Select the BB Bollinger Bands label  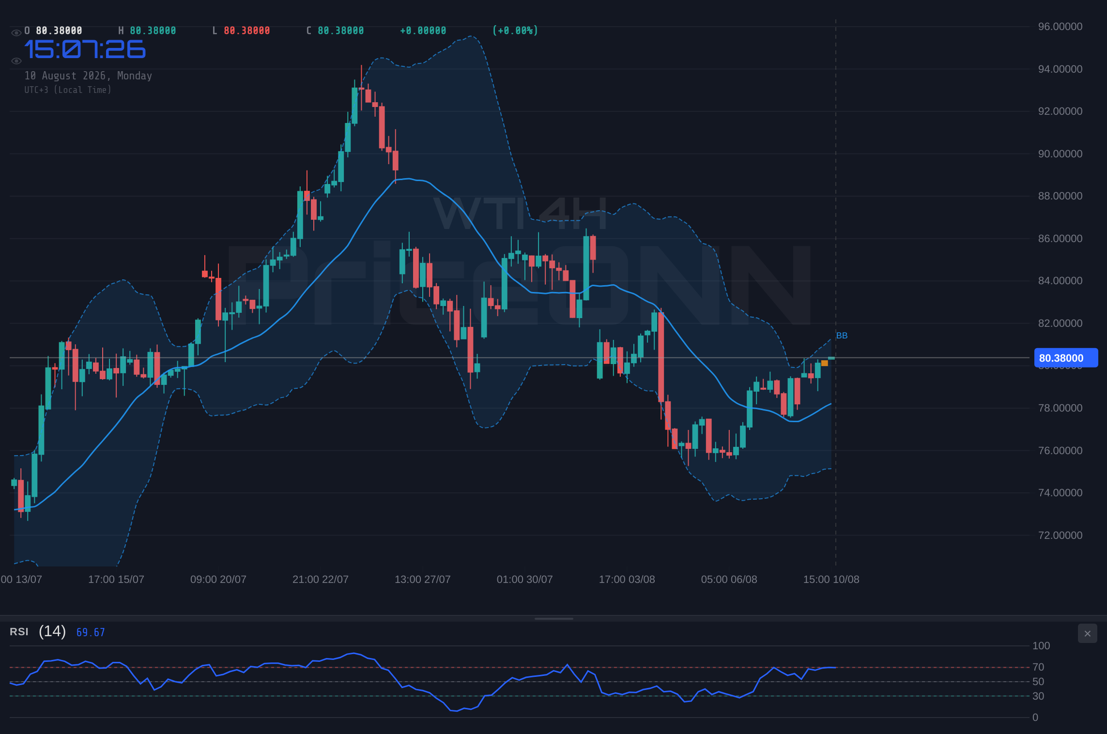click(x=842, y=336)
